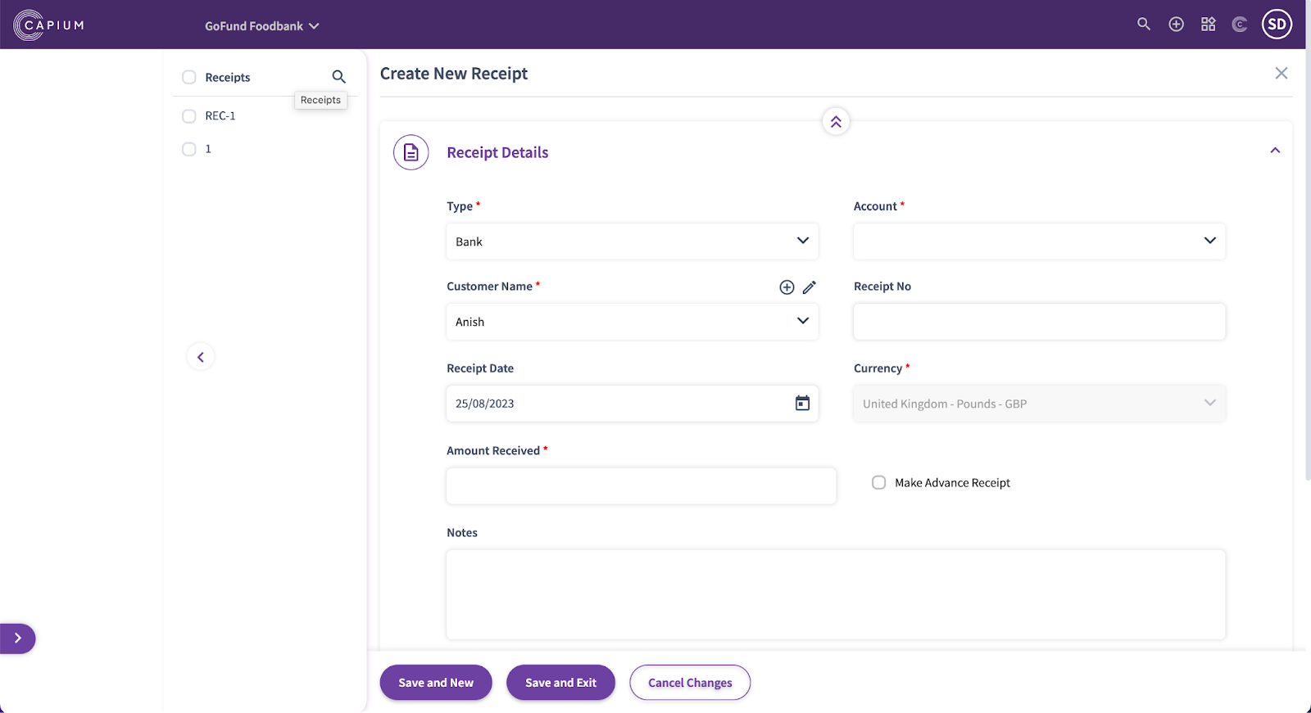Click the Receipt Details document icon
The width and height of the screenshot is (1311, 713).
pos(411,152)
